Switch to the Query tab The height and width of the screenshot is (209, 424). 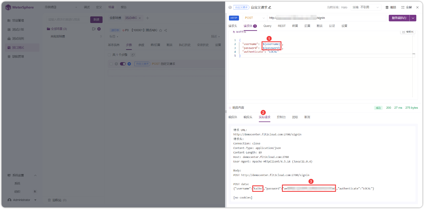267,26
